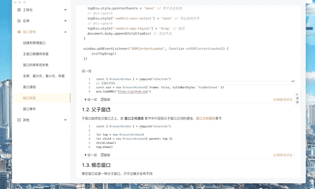This screenshot has width=315, height=189.
Task: Click the 窗口管理 section icon
Action: [19, 32]
